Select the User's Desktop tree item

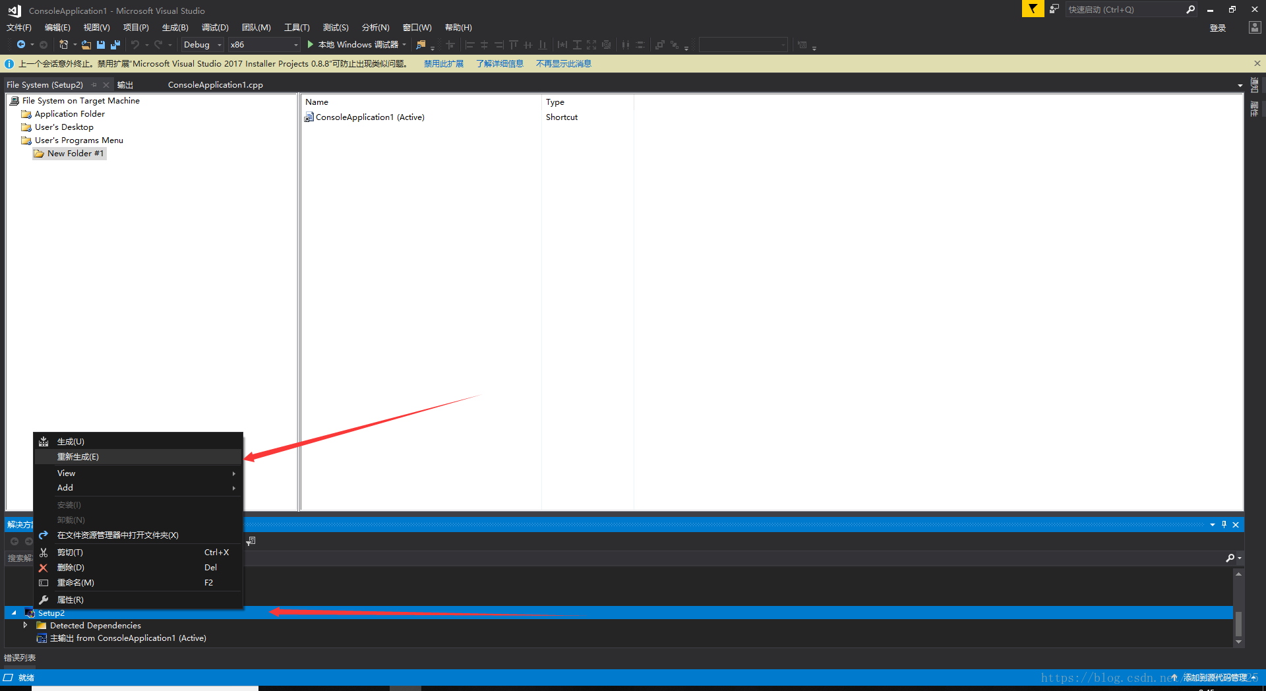64,127
